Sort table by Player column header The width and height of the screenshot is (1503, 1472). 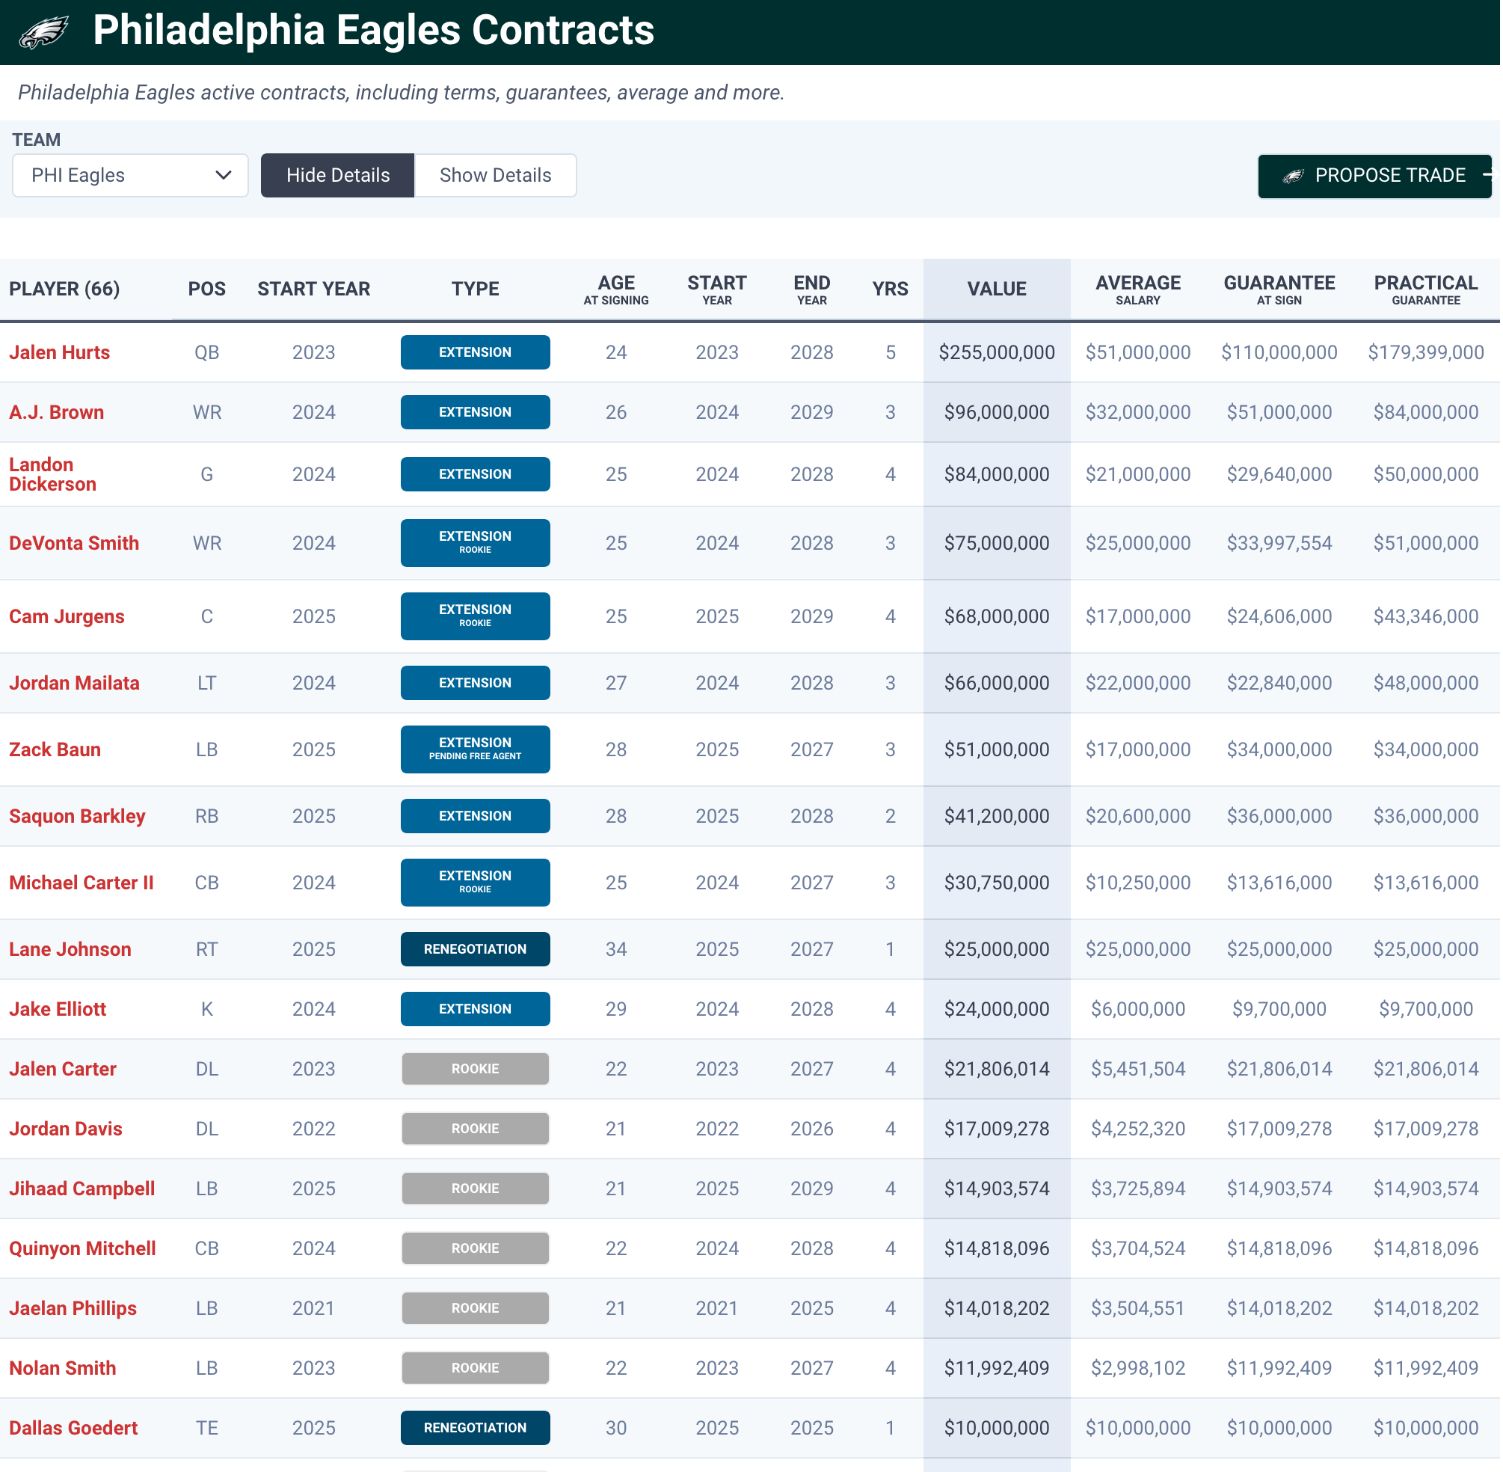[64, 289]
